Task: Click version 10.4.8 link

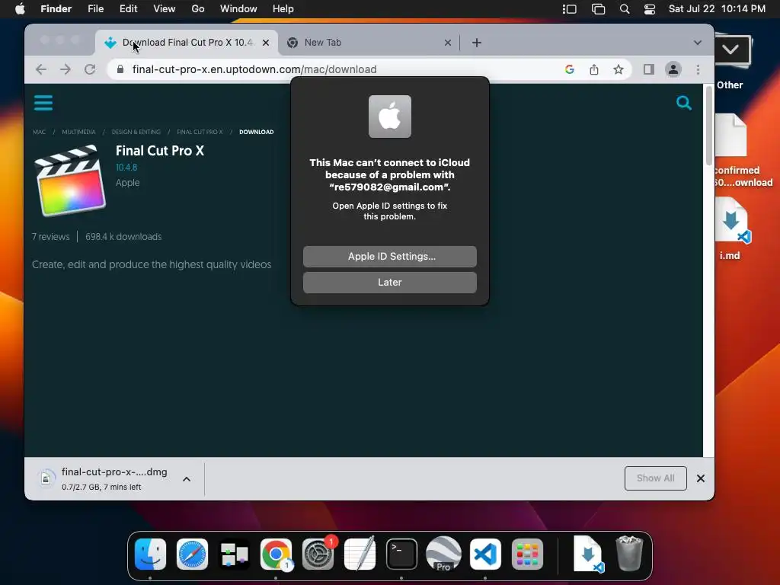Action: [x=126, y=168]
